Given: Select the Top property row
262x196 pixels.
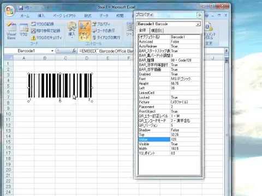Looking at the screenshot, I should tap(169, 134).
